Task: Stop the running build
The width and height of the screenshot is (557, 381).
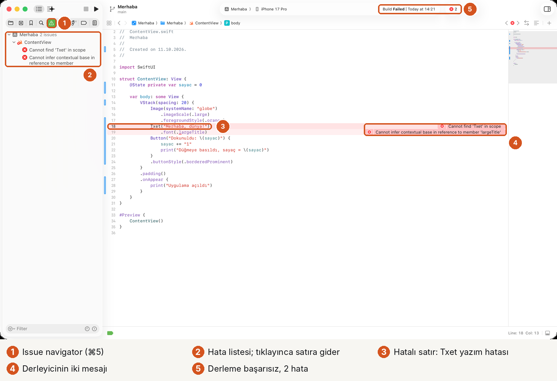Action: click(86, 9)
